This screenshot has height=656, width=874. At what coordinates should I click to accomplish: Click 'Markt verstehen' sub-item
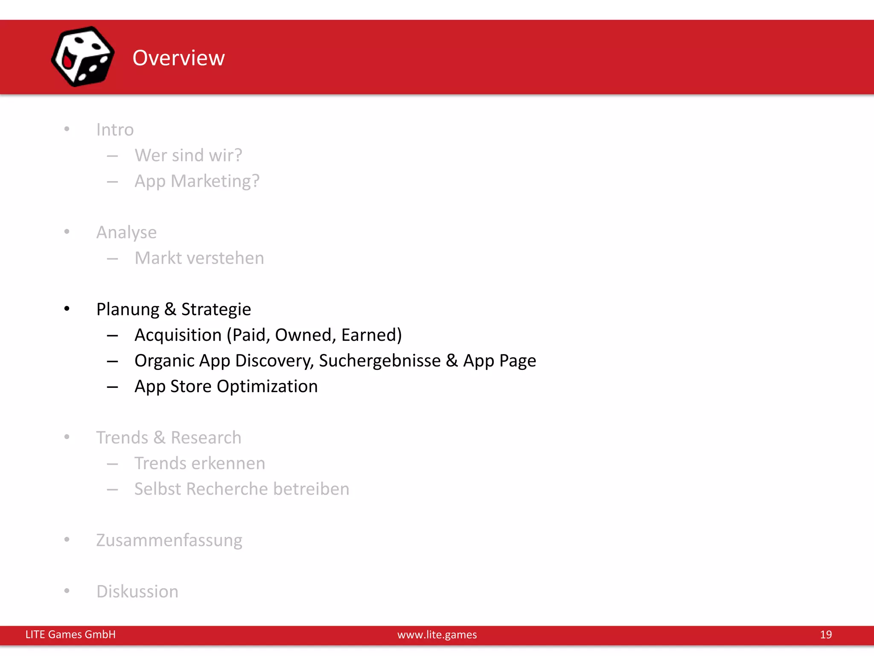pyautogui.click(x=199, y=258)
